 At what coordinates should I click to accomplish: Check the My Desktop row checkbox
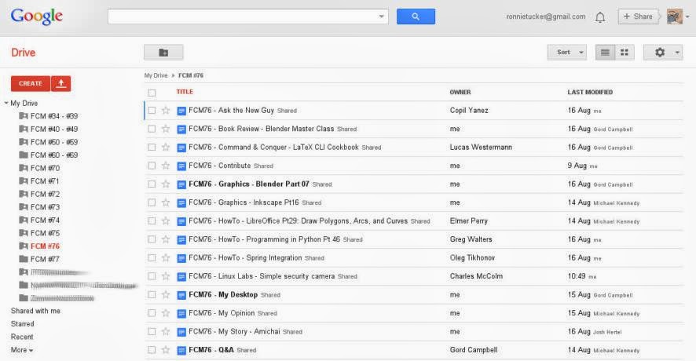pos(152,295)
